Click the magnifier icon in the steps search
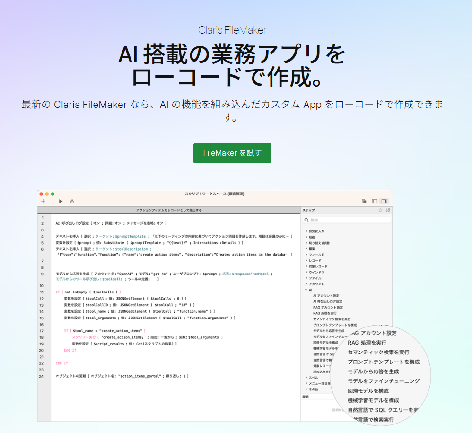This screenshot has height=433, width=472. 306,220
